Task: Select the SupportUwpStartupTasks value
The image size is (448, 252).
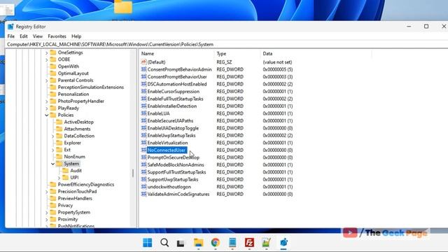Action: (x=173, y=179)
